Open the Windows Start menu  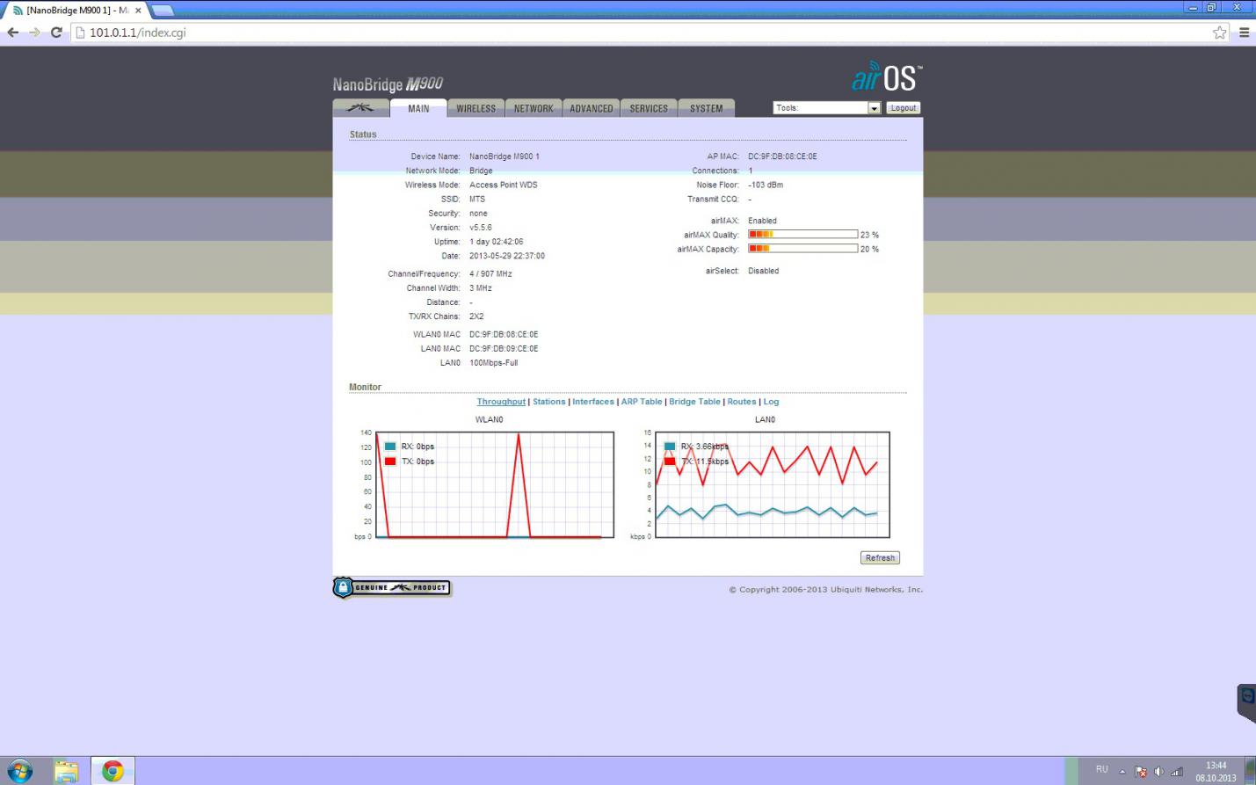point(19,771)
